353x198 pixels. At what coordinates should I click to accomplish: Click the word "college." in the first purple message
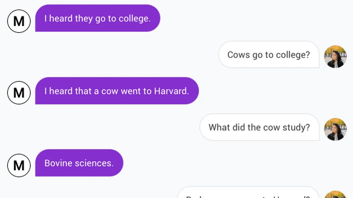click(x=134, y=19)
